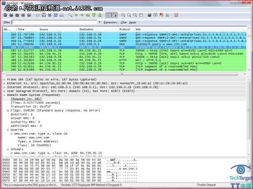Focus the Filter input field
The image size is (253, 189).
[x=54, y=22]
